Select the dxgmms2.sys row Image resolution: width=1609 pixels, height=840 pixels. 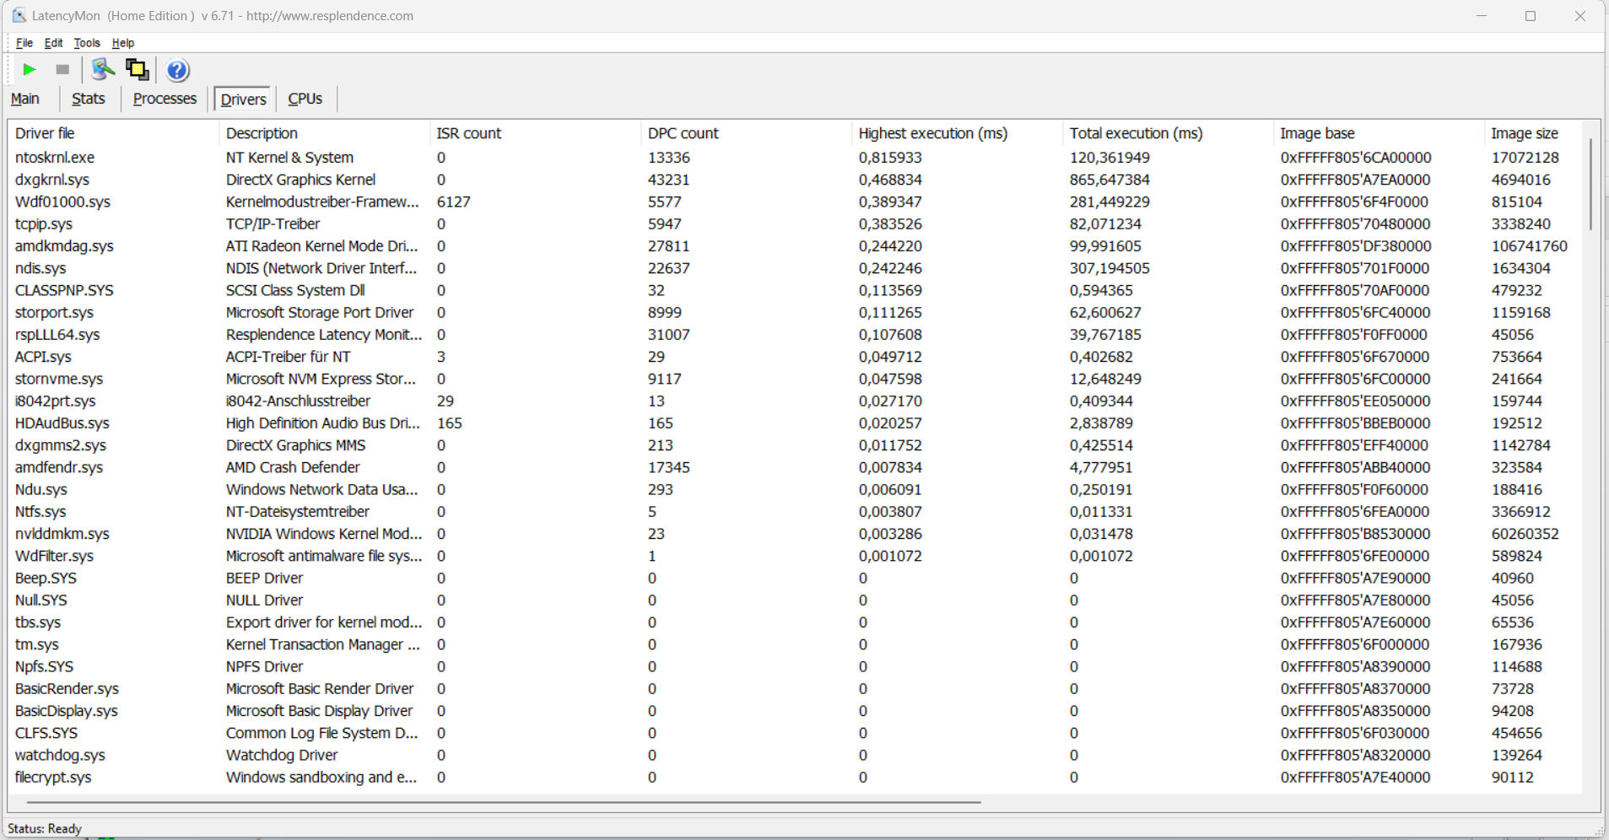point(795,445)
